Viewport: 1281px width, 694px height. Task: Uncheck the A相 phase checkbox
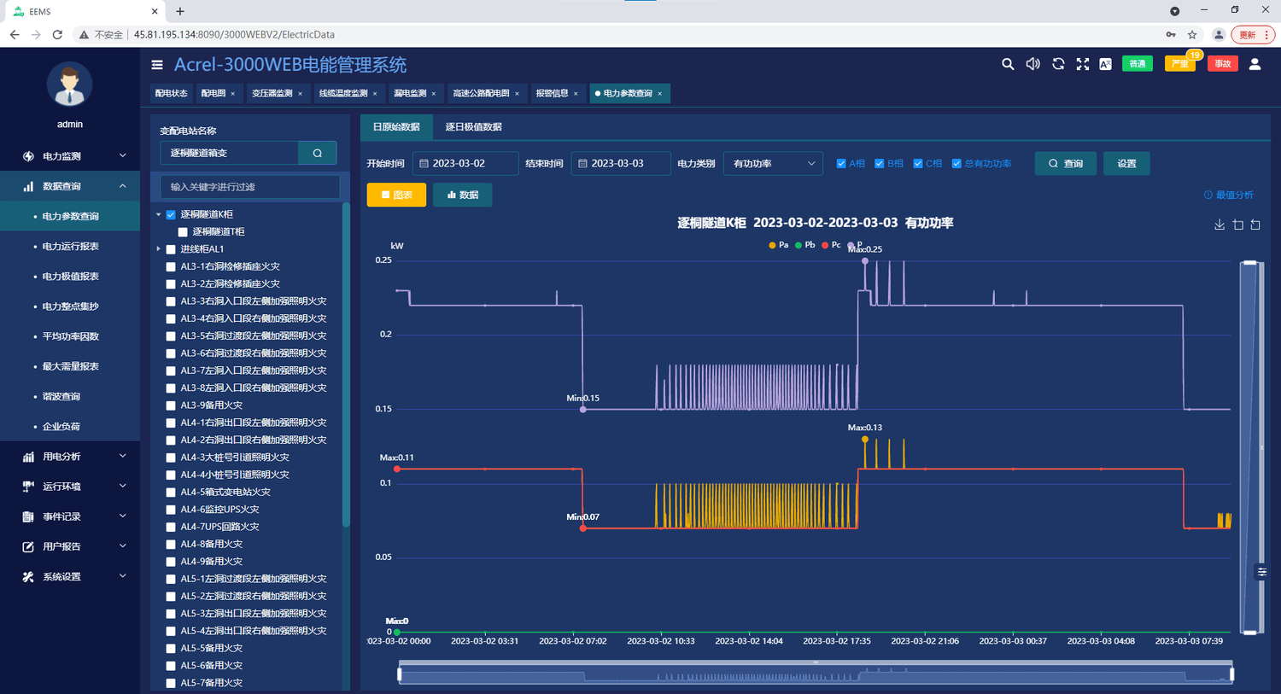coord(841,164)
